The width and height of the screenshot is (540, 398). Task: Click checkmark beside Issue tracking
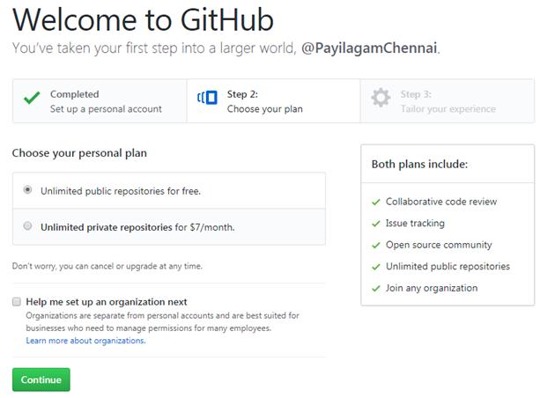376,224
